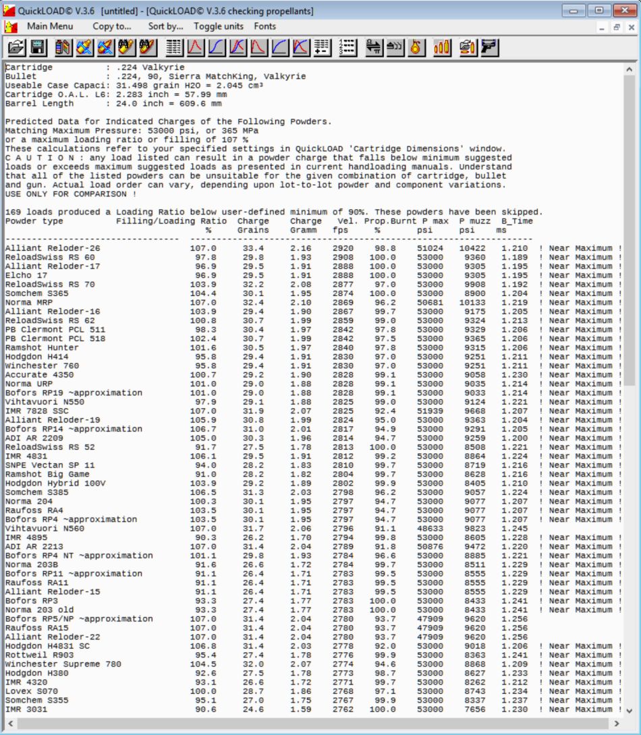This screenshot has height=735, width=641.
Task: Select the 'Ramshot Hunter' powder row
Action: (313, 347)
